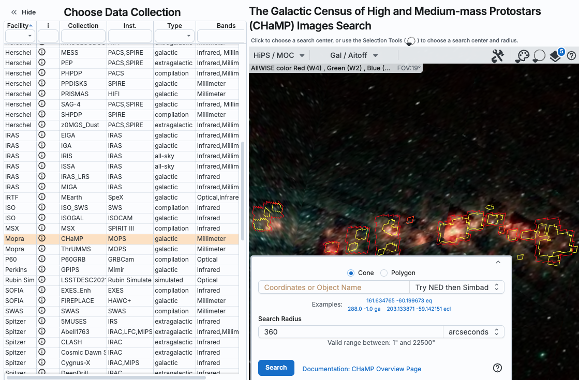
Task: Open the selection tools lasso icon
Action: [539, 56]
